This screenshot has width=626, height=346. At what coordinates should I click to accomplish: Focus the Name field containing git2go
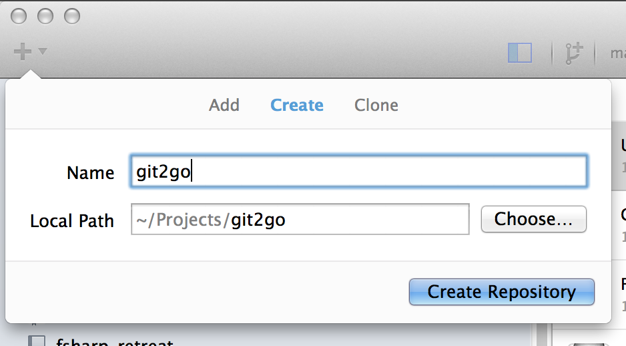(359, 171)
